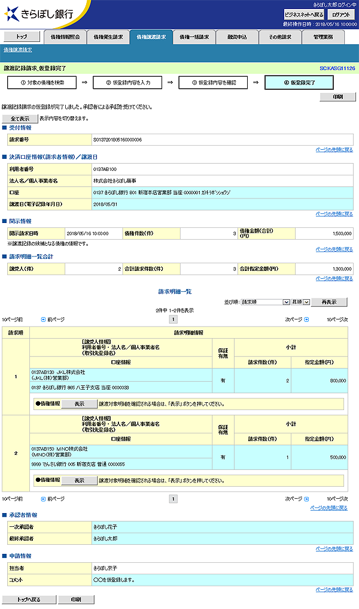Click the 1,300,000 total designated amount
This screenshot has height=609, width=359.
point(342,269)
